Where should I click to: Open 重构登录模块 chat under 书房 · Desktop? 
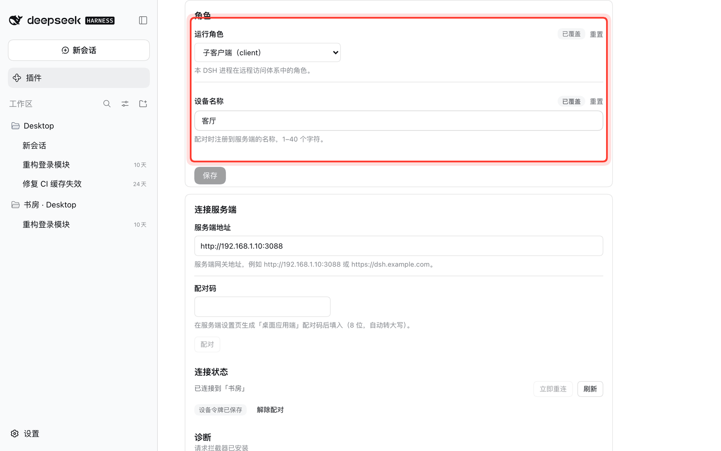[x=79, y=225]
